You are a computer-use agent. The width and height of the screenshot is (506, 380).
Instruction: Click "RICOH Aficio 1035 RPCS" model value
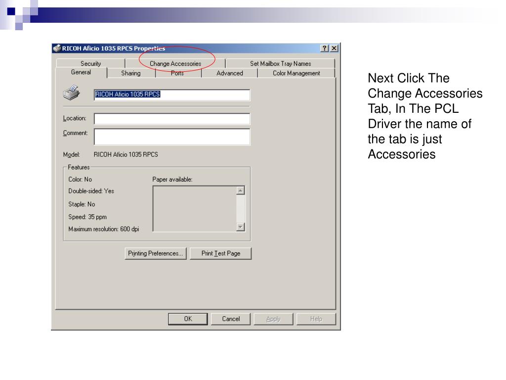tap(126, 154)
